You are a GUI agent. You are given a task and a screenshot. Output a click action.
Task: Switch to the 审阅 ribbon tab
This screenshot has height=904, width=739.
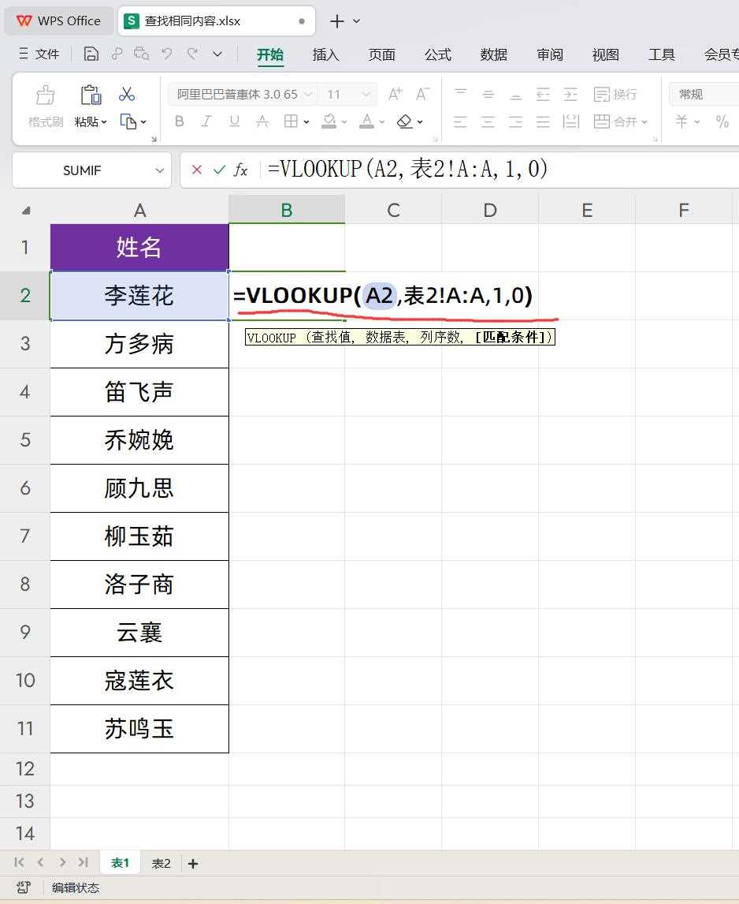549,54
